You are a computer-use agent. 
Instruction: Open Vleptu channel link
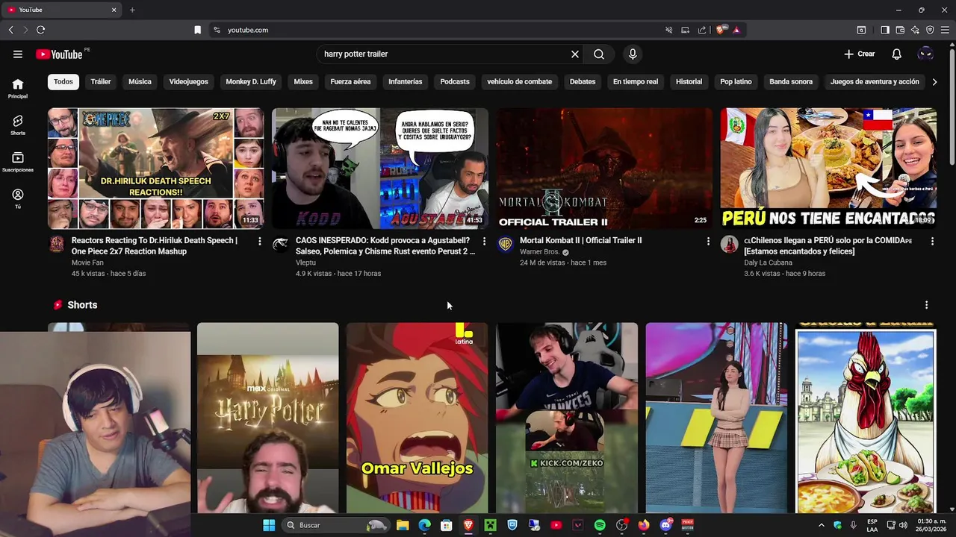pos(305,263)
